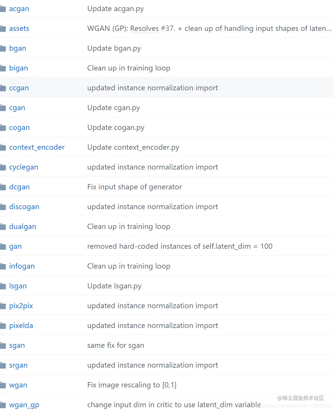Open dualgan commit 'Clean up in training loop'
Viewport: 334px width, 411px height.
pyautogui.click(x=129, y=227)
